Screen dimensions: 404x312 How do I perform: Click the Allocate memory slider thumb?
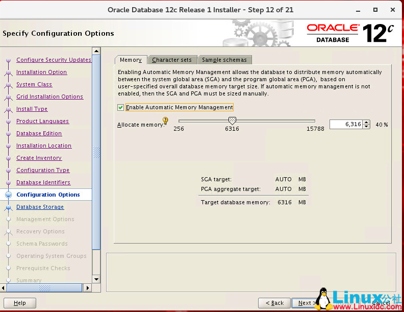tap(232, 120)
